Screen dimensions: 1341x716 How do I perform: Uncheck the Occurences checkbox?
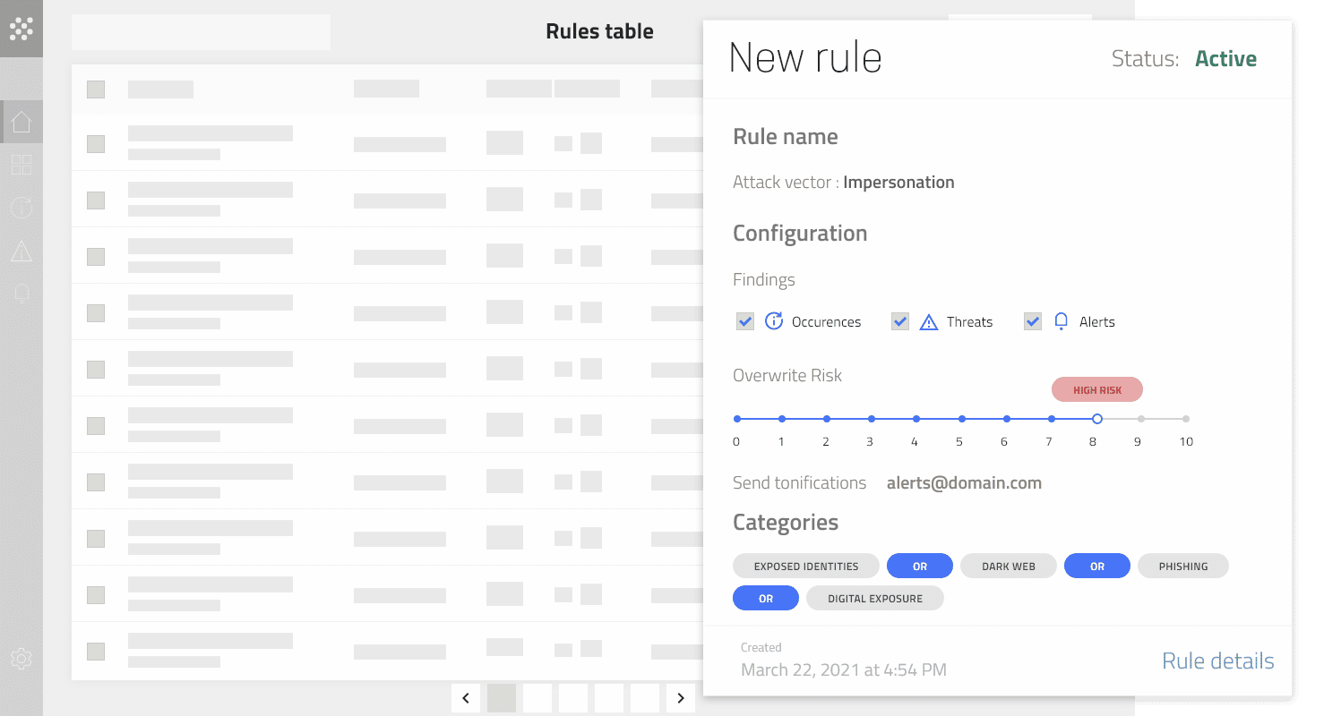(x=745, y=321)
